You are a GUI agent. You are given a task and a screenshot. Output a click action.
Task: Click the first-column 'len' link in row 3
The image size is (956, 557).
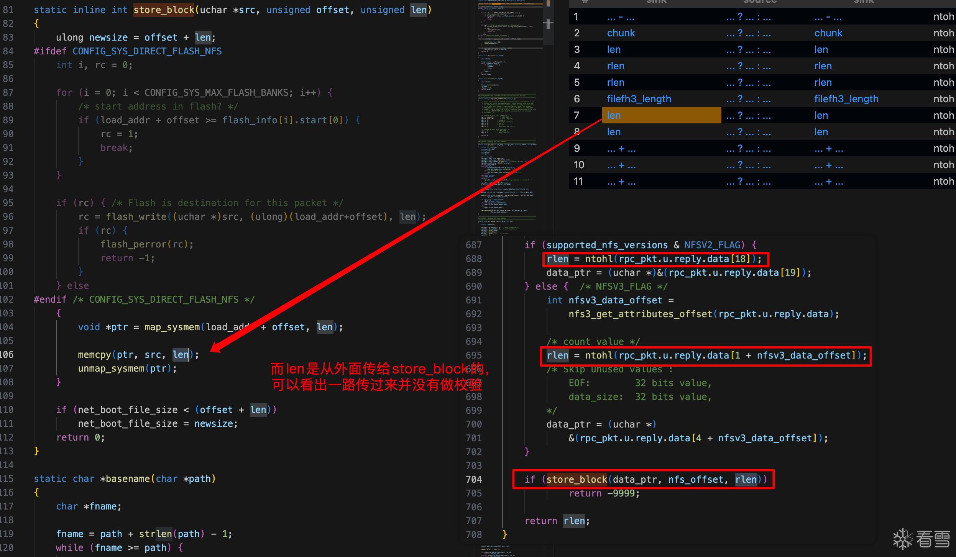(614, 50)
